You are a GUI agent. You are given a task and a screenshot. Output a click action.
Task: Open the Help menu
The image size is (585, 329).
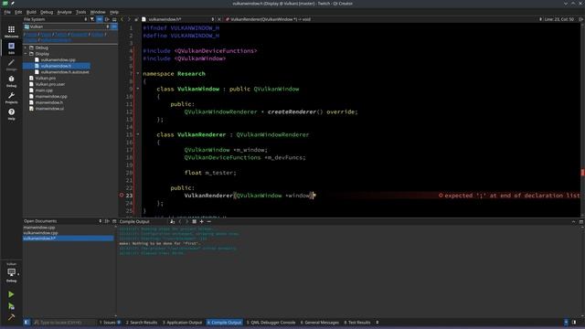pyautogui.click(x=113, y=12)
